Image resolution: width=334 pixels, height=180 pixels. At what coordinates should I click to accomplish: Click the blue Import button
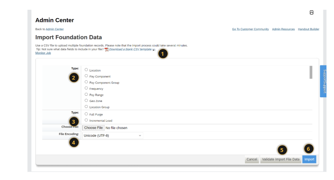[309, 159]
